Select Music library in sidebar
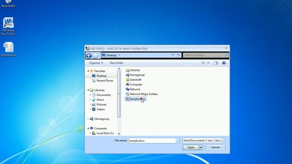 pos(98,100)
